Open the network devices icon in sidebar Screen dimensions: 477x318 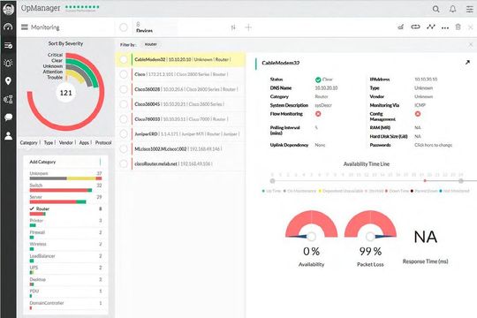pos(8,99)
